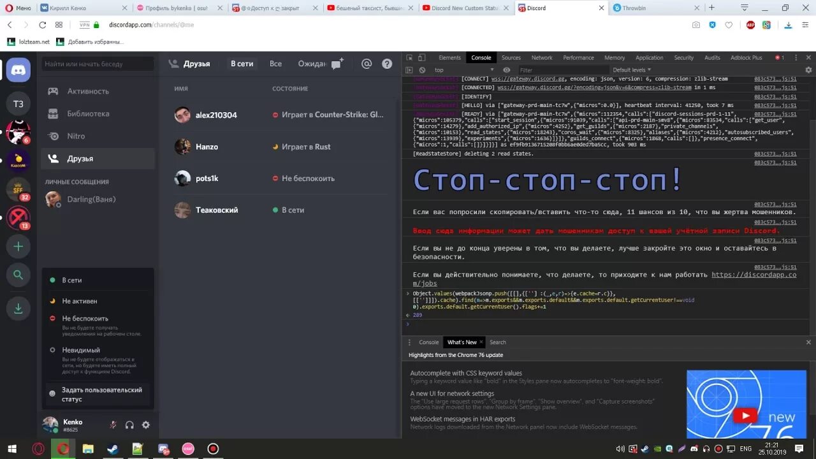This screenshot has height=459, width=816.
Task: Open File Explorer from taskbar
Action: pyautogui.click(x=87, y=449)
